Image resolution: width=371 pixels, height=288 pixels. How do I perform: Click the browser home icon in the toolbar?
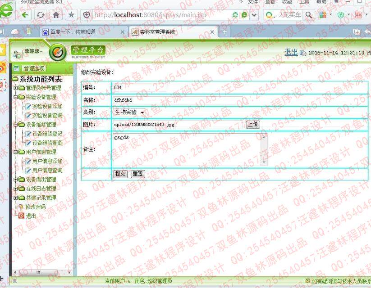pos(55,14)
